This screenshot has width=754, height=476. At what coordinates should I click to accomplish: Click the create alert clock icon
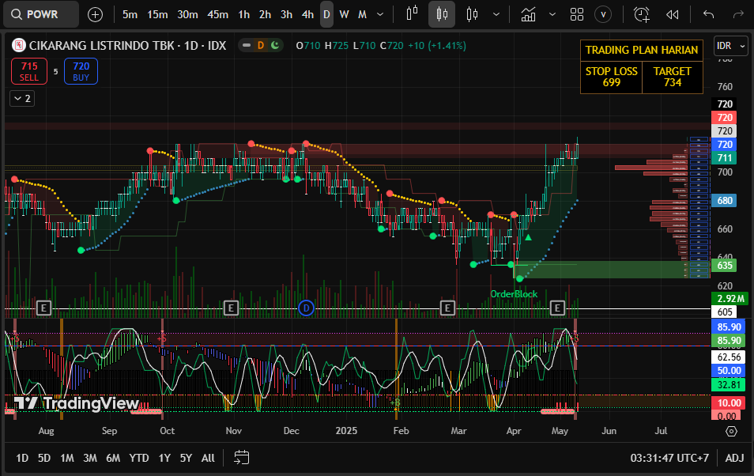[641, 14]
